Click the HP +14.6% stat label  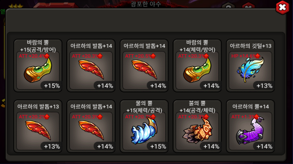click(243, 56)
